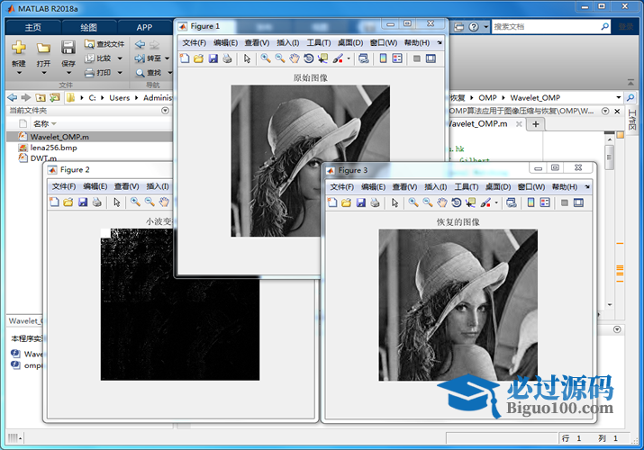Viewport: 644px width, 450px height.
Task: Insert legend in Figure 3
Action: (x=545, y=202)
